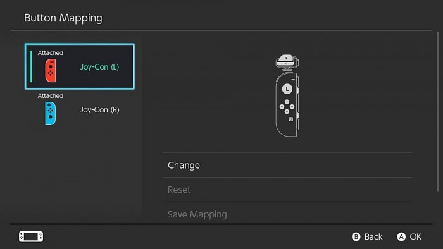The width and height of the screenshot is (443, 249).
Task: Click the A button icon
Action: (x=401, y=236)
